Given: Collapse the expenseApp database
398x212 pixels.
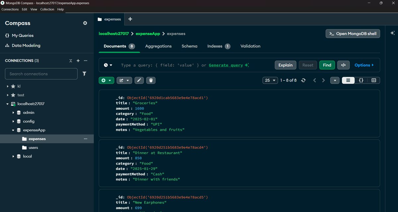Looking at the screenshot, I should [14, 130].
